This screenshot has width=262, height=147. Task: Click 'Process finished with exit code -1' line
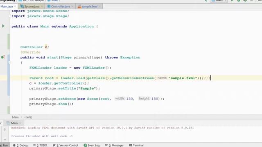tap(42, 136)
